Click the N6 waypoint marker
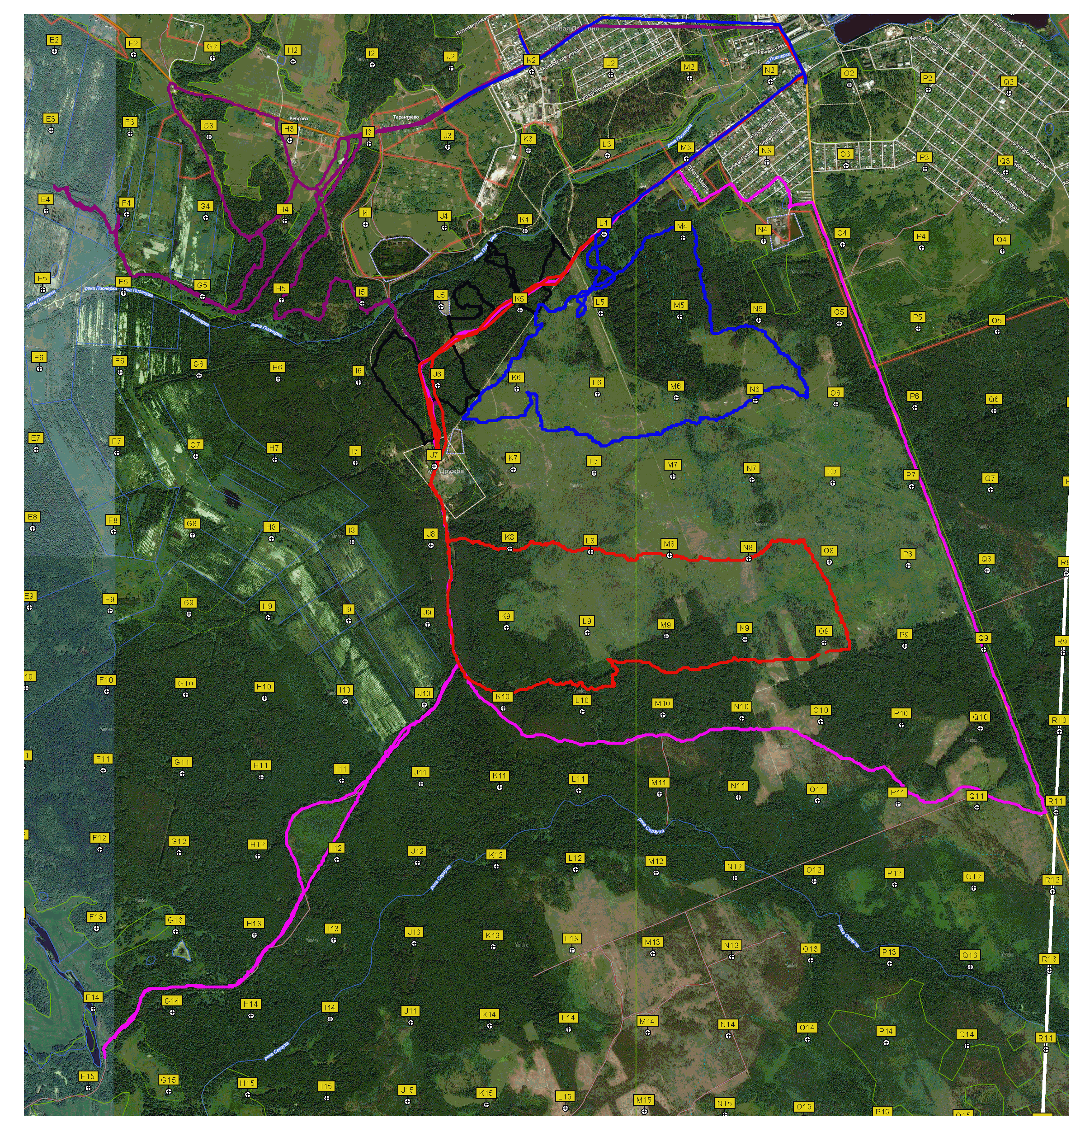The image size is (1085, 1132). [x=755, y=400]
